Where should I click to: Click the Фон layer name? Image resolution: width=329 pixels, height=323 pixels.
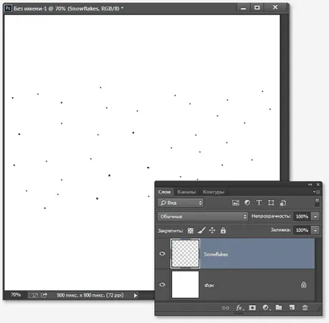209,285
